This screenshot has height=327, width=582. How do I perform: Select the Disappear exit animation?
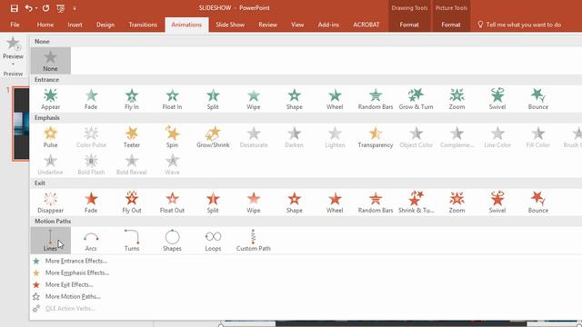[51, 203]
